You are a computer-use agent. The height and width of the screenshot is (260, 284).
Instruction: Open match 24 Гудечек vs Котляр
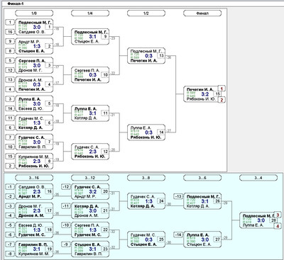[x=146, y=201]
